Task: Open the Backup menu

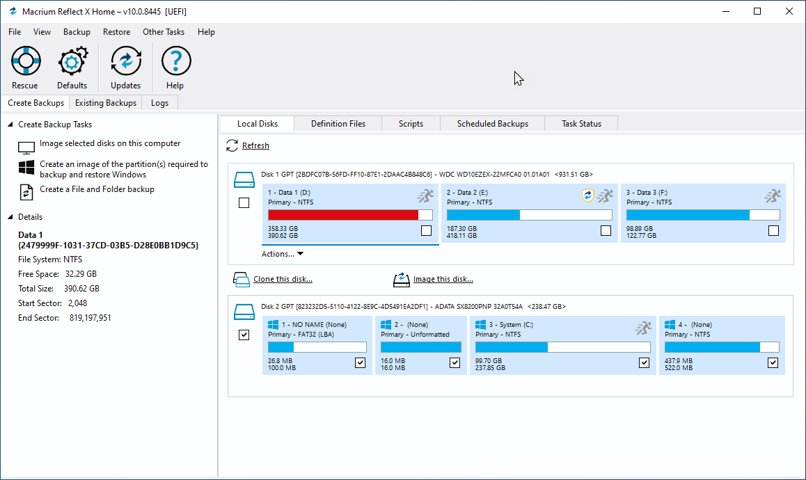Action: [77, 32]
